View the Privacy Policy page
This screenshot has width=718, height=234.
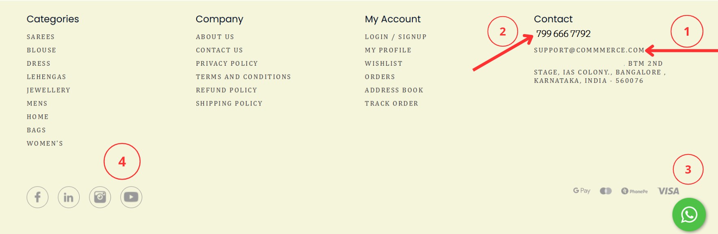(x=227, y=64)
